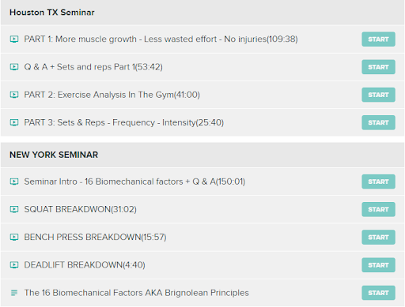This screenshot has height=307, width=405.
Task: Click text document icon for 16 Biomechanical Factors
Action: tap(14, 293)
